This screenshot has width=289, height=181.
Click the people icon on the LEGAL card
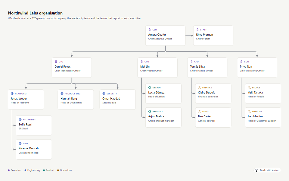click(199, 111)
